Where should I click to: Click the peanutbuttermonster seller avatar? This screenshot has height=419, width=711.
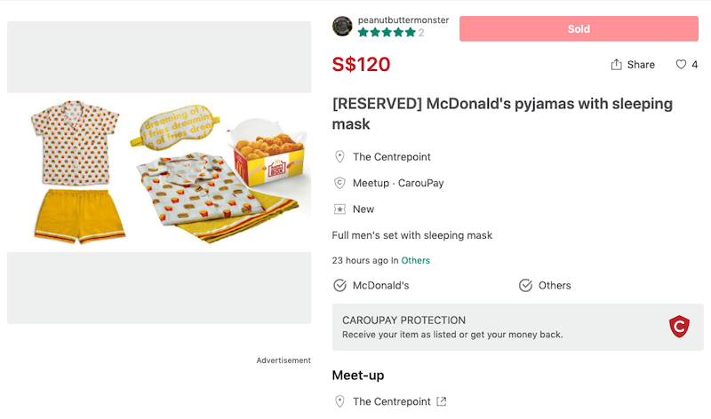(x=342, y=27)
